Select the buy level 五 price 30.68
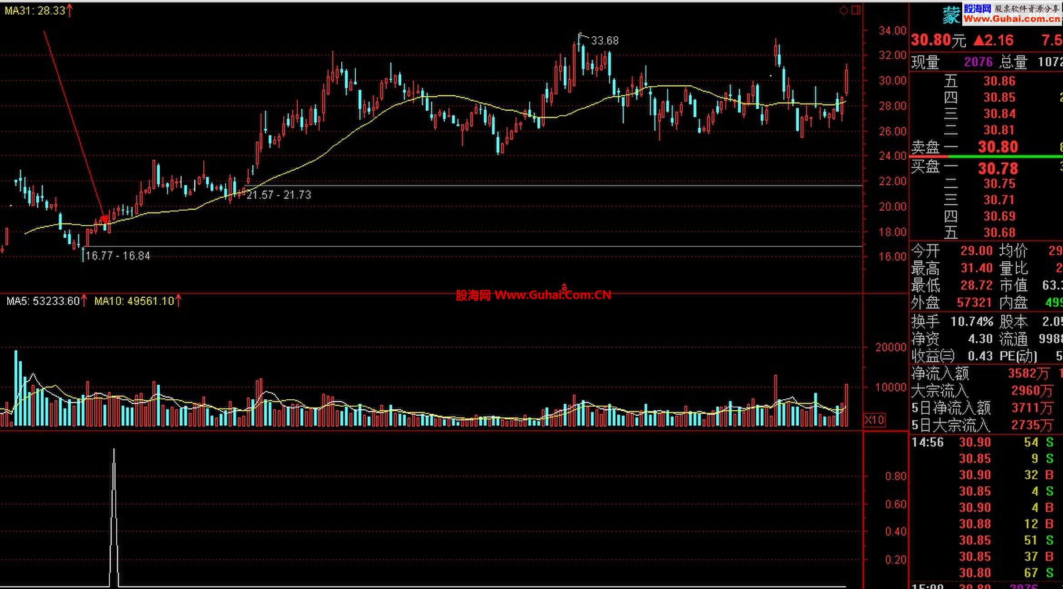 [x=999, y=233]
